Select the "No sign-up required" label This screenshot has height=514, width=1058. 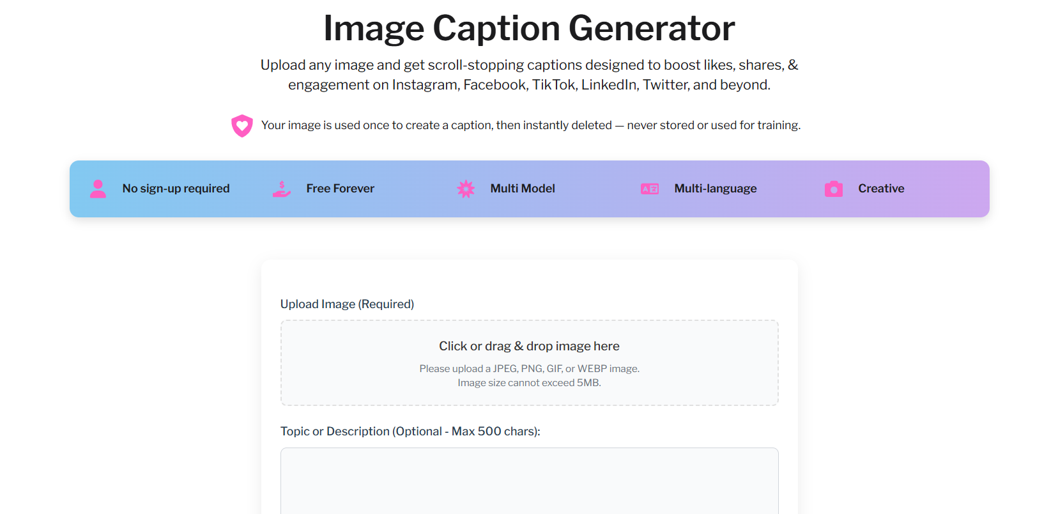(x=176, y=189)
